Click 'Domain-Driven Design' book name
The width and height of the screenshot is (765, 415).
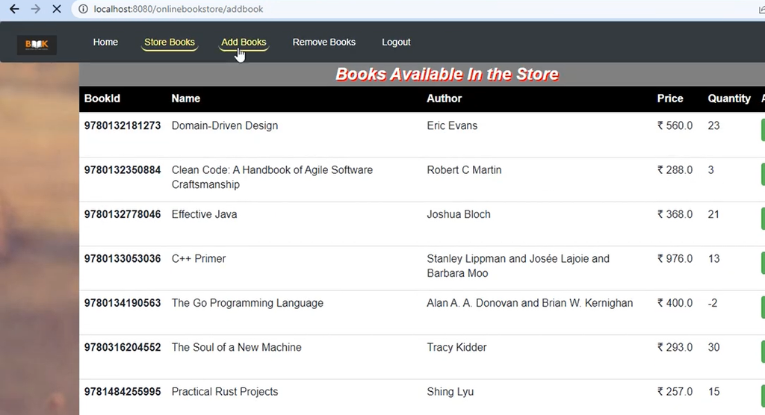(x=224, y=126)
